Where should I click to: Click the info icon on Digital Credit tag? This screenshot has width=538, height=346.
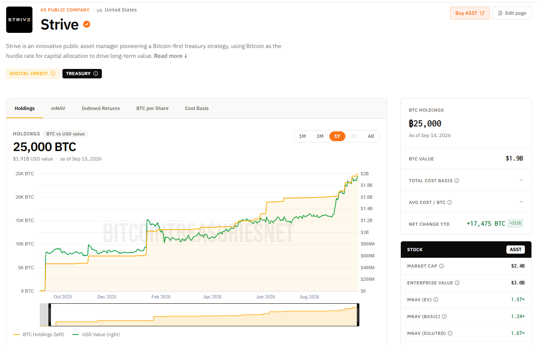click(x=53, y=73)
